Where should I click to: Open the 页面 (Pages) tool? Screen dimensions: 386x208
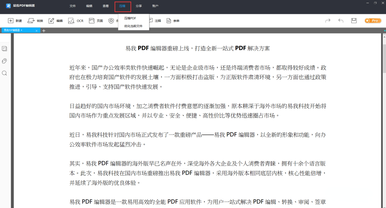96,21
